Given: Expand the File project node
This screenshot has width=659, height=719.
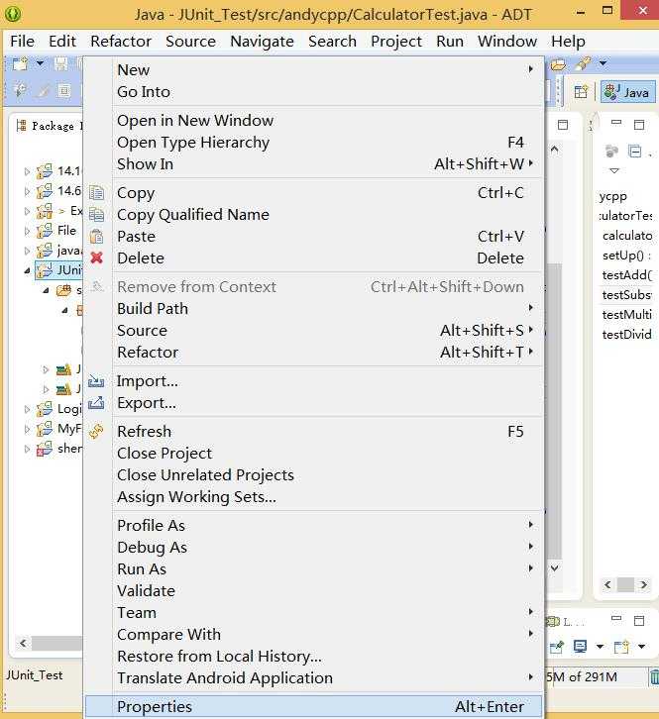Looking at the screenshot, I should click(x=27, y=231).
